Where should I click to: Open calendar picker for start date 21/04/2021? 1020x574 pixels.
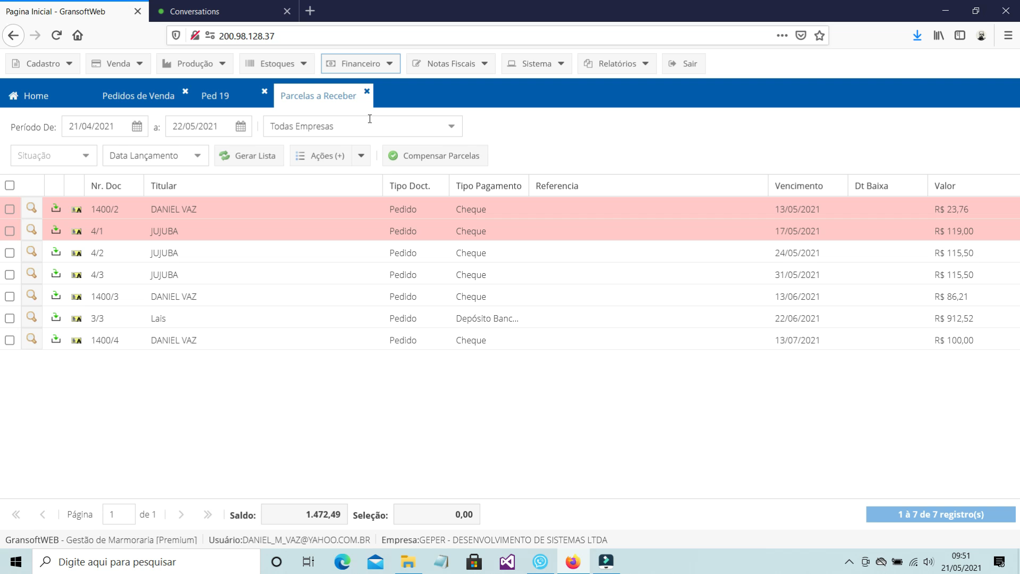click(137, 126)
